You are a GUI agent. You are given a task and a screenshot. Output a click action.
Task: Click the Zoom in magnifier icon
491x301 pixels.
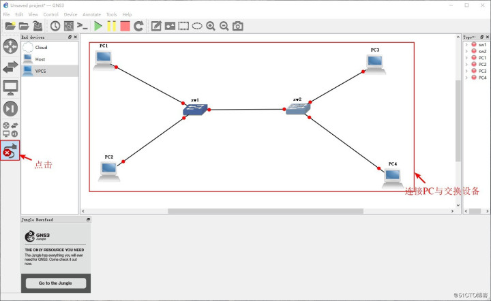tap(211, 26)
